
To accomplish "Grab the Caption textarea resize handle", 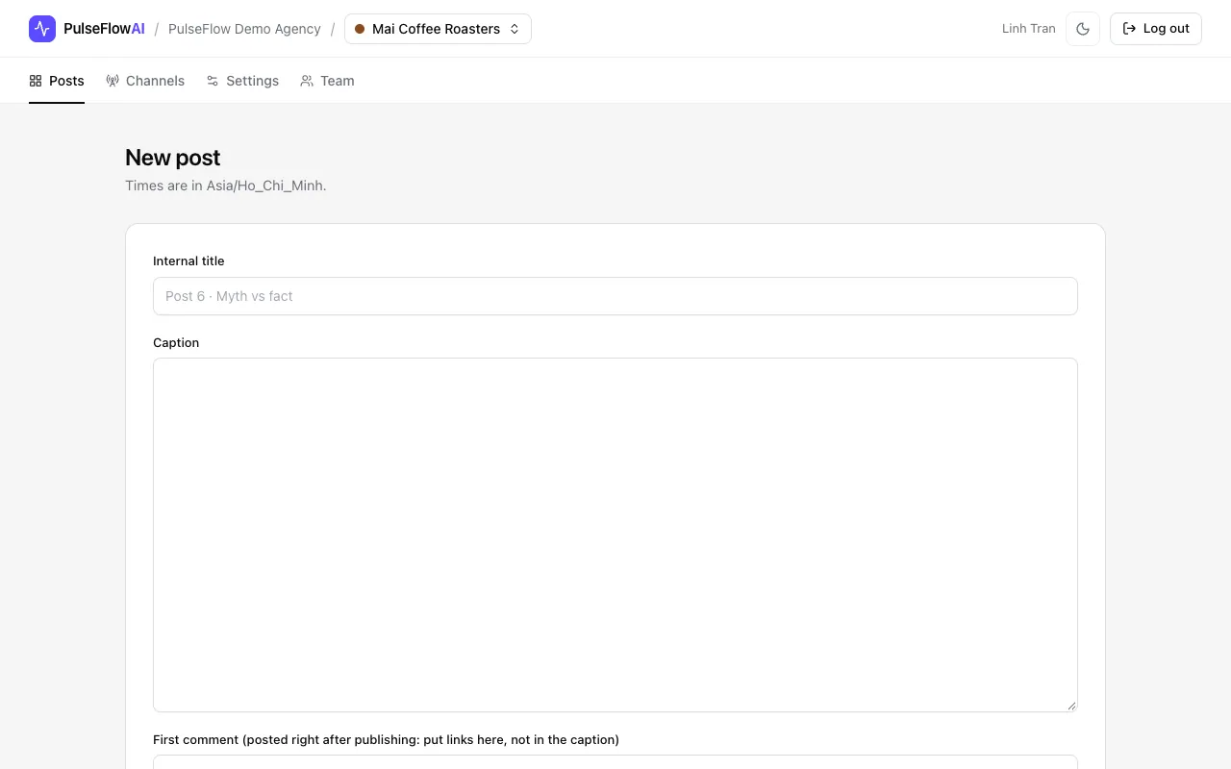I will point(1071,706).
